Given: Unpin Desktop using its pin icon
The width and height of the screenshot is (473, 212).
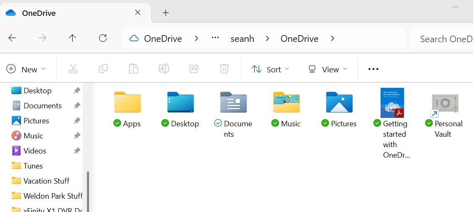Looking at the screenshot, I should (x=77, y=90).
